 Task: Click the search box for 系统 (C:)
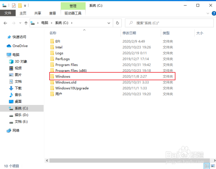(x=169, y=23)
